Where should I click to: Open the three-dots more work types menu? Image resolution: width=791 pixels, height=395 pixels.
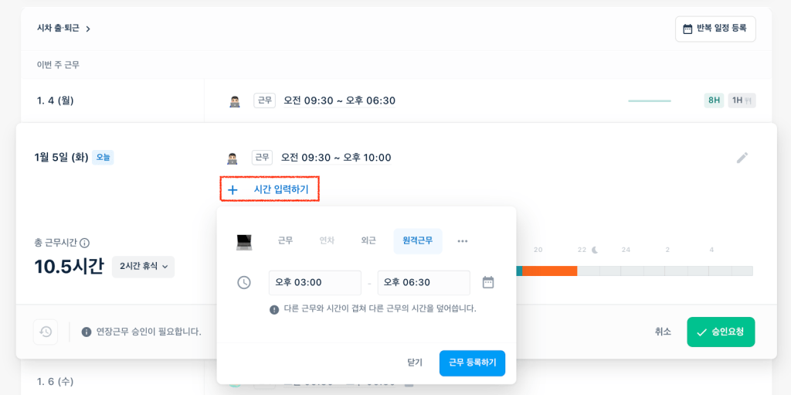pyautogui.click(x=463, y=241)
